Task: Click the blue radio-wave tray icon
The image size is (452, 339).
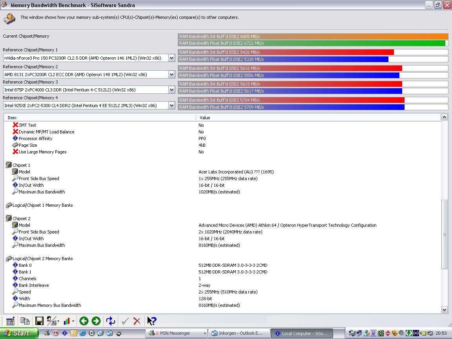Action: click(x=416, y=334)
